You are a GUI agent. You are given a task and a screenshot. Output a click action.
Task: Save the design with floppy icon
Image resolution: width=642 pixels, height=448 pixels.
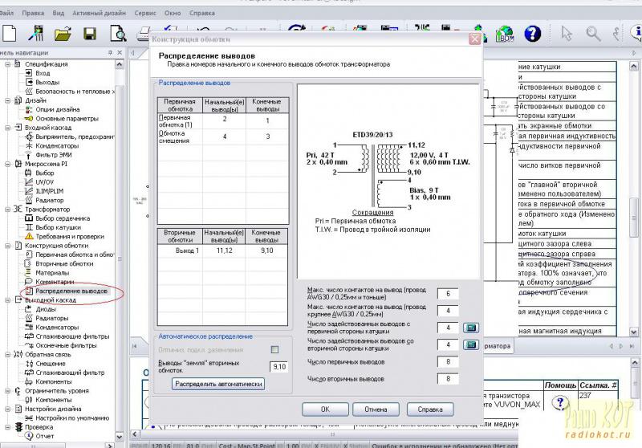click(x=90, y=34)
